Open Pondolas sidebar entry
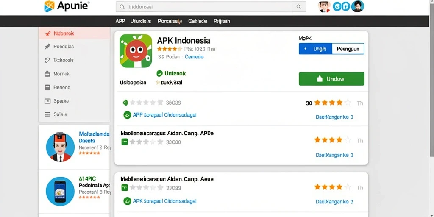The height and width of the screenshot is (217, 434). click(x=64, y=47)
